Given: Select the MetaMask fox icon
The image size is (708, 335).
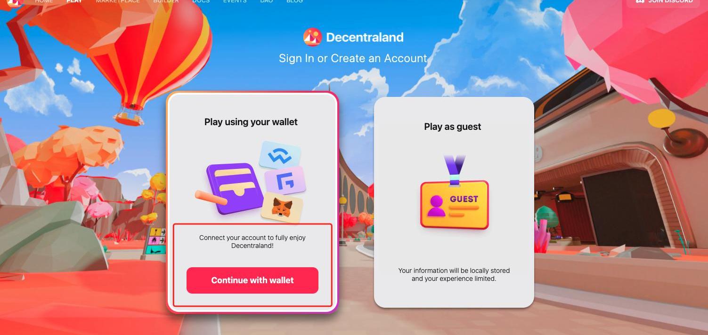Looking at the screenshot, I should pos(282,207).
